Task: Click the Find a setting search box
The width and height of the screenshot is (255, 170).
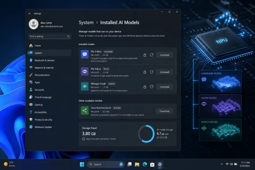Action: coord(50,36)
